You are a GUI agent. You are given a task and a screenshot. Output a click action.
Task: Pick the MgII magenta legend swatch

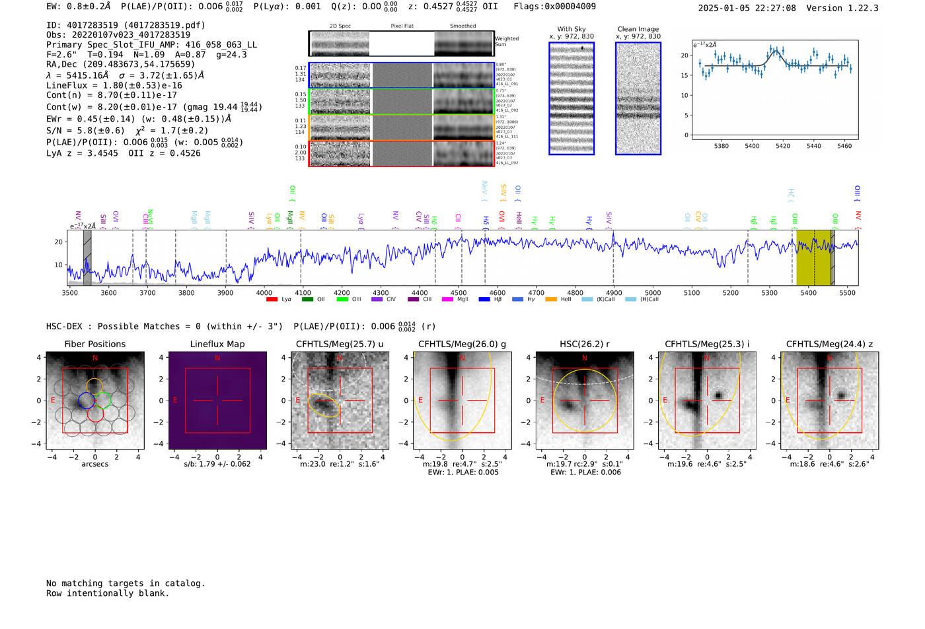click(x=448, y=299)
